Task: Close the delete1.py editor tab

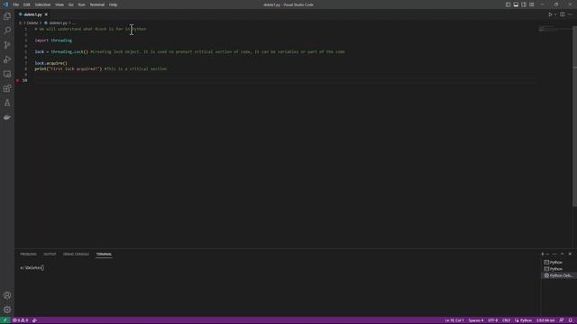Action: [x=46, y=14]
